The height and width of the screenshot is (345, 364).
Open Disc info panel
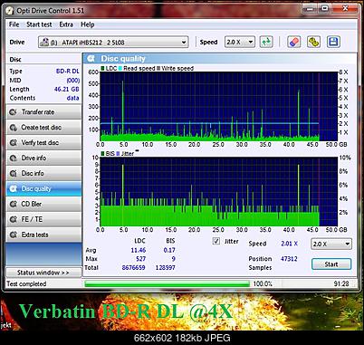coord(43,173)
